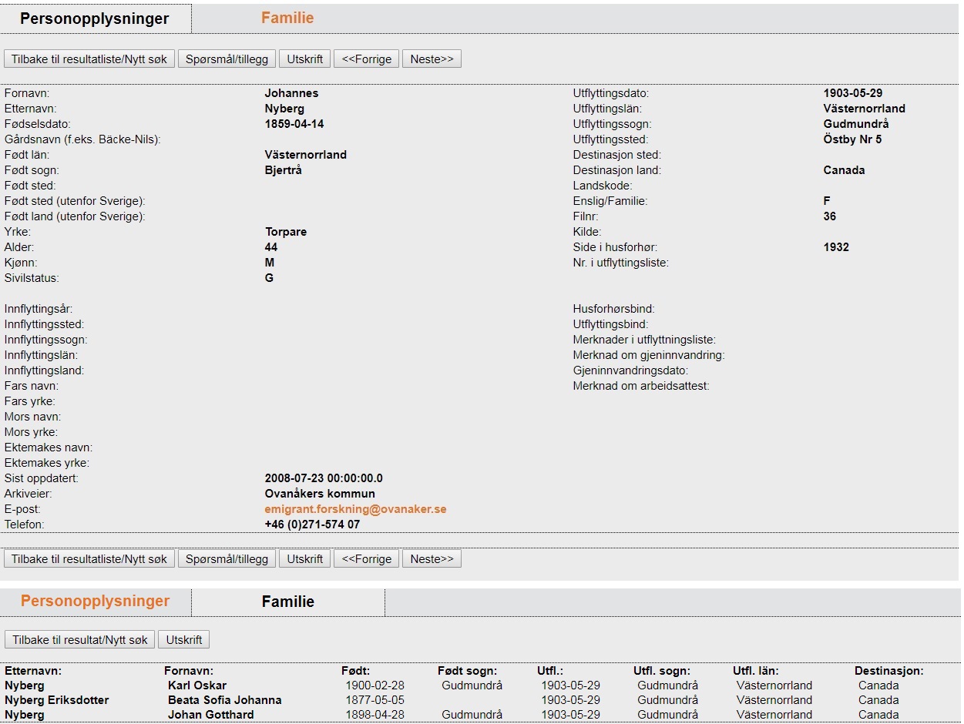
Task: Click first name value Johannes
Action: 291,93
